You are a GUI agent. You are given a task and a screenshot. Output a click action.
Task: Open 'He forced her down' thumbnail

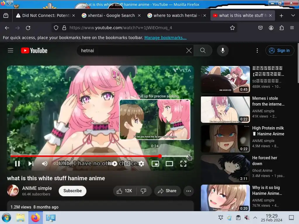pos(225,168)
